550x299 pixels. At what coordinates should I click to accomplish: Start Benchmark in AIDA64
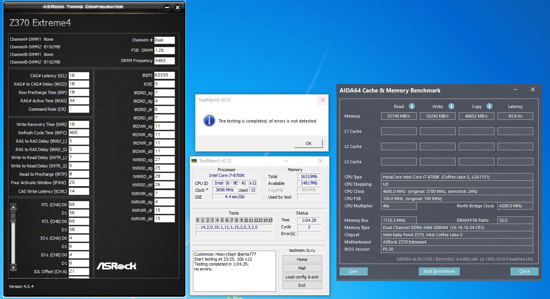tap(439, 271)
